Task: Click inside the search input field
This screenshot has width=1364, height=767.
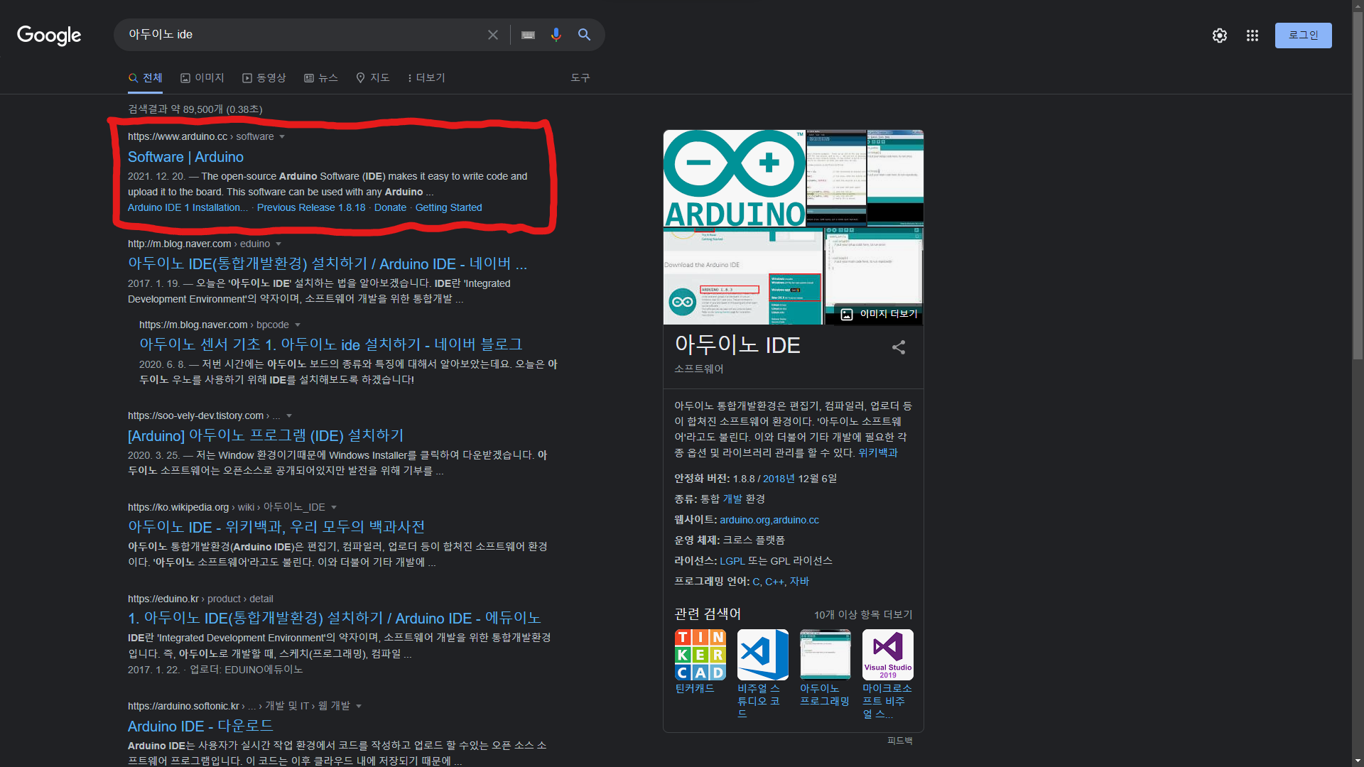Action: click(298, 35)
